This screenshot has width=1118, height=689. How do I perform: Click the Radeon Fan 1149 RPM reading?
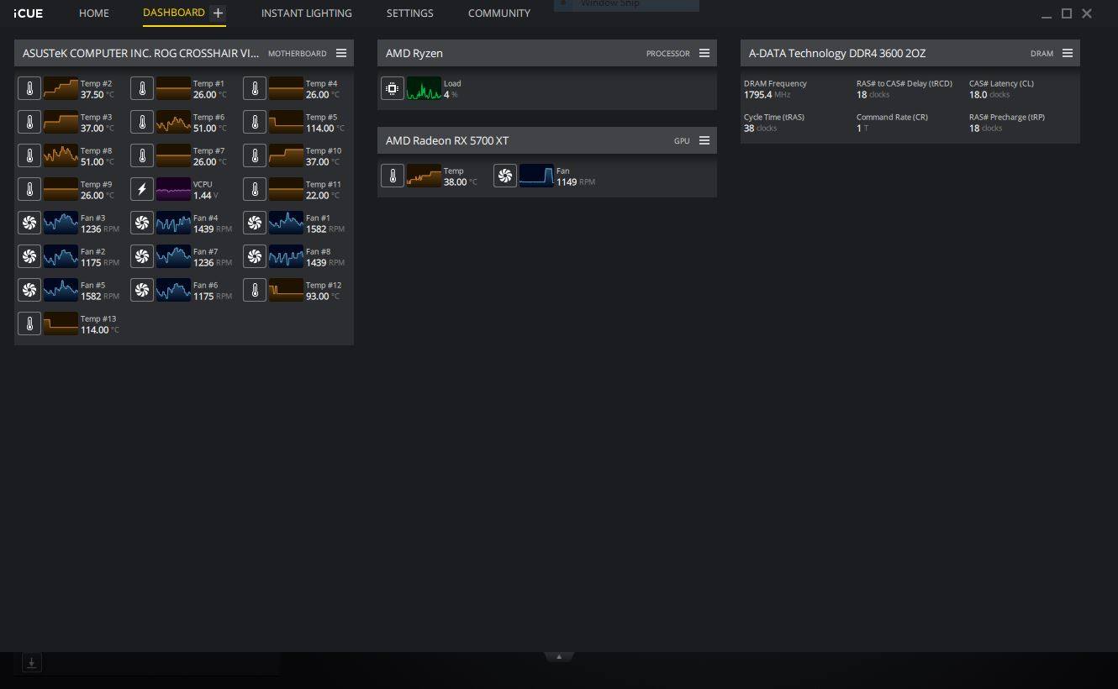click(576, 182)
